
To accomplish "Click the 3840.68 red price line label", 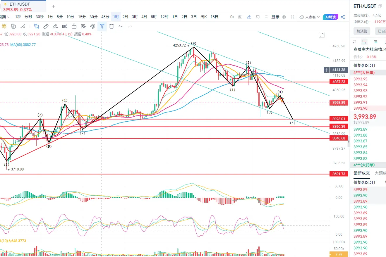I will pos(339,138).
